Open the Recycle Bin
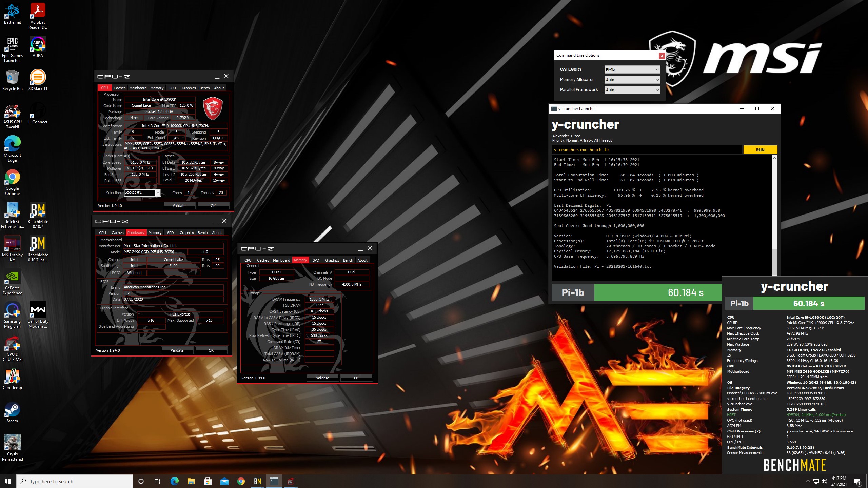The image size is (868, 488). 13,80
